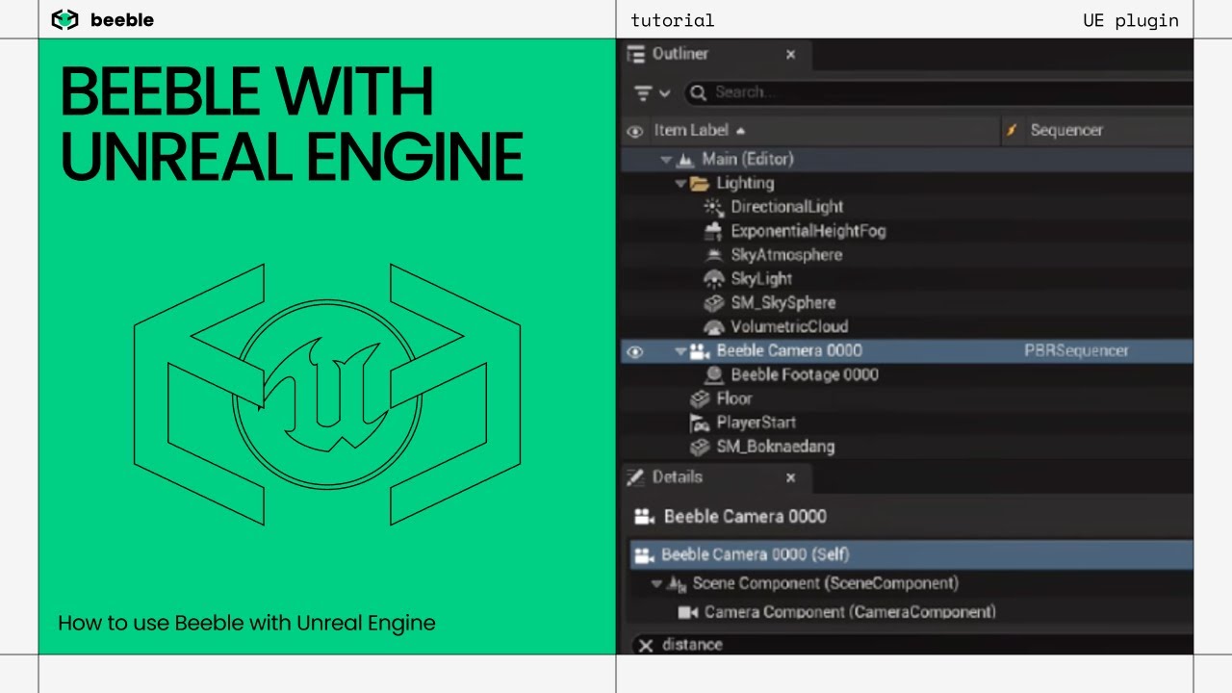1232x693 pixels.
Task: Click the Scene Component icon
Action: 678,583
